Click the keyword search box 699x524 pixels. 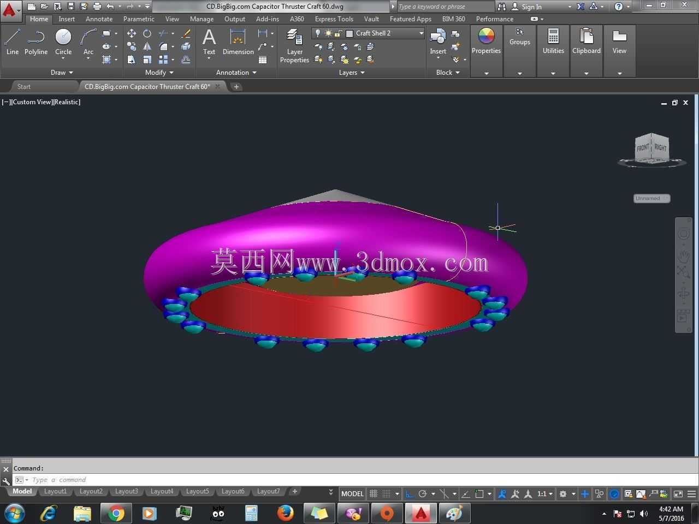(x=445, y=7)
